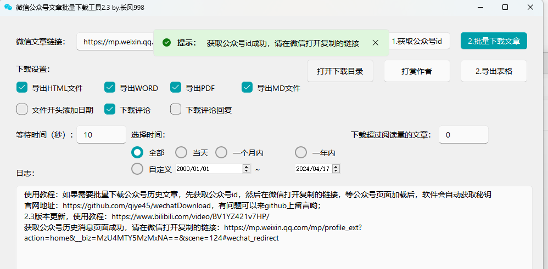Start 2.批量下载文章 batch download
This screenshot has height=269, width=548.
pyautogui.click(x=494, y=41)
